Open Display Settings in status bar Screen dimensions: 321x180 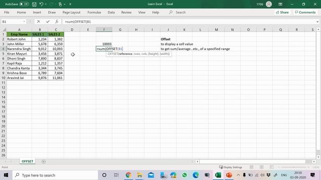click(x=231, y=167)
